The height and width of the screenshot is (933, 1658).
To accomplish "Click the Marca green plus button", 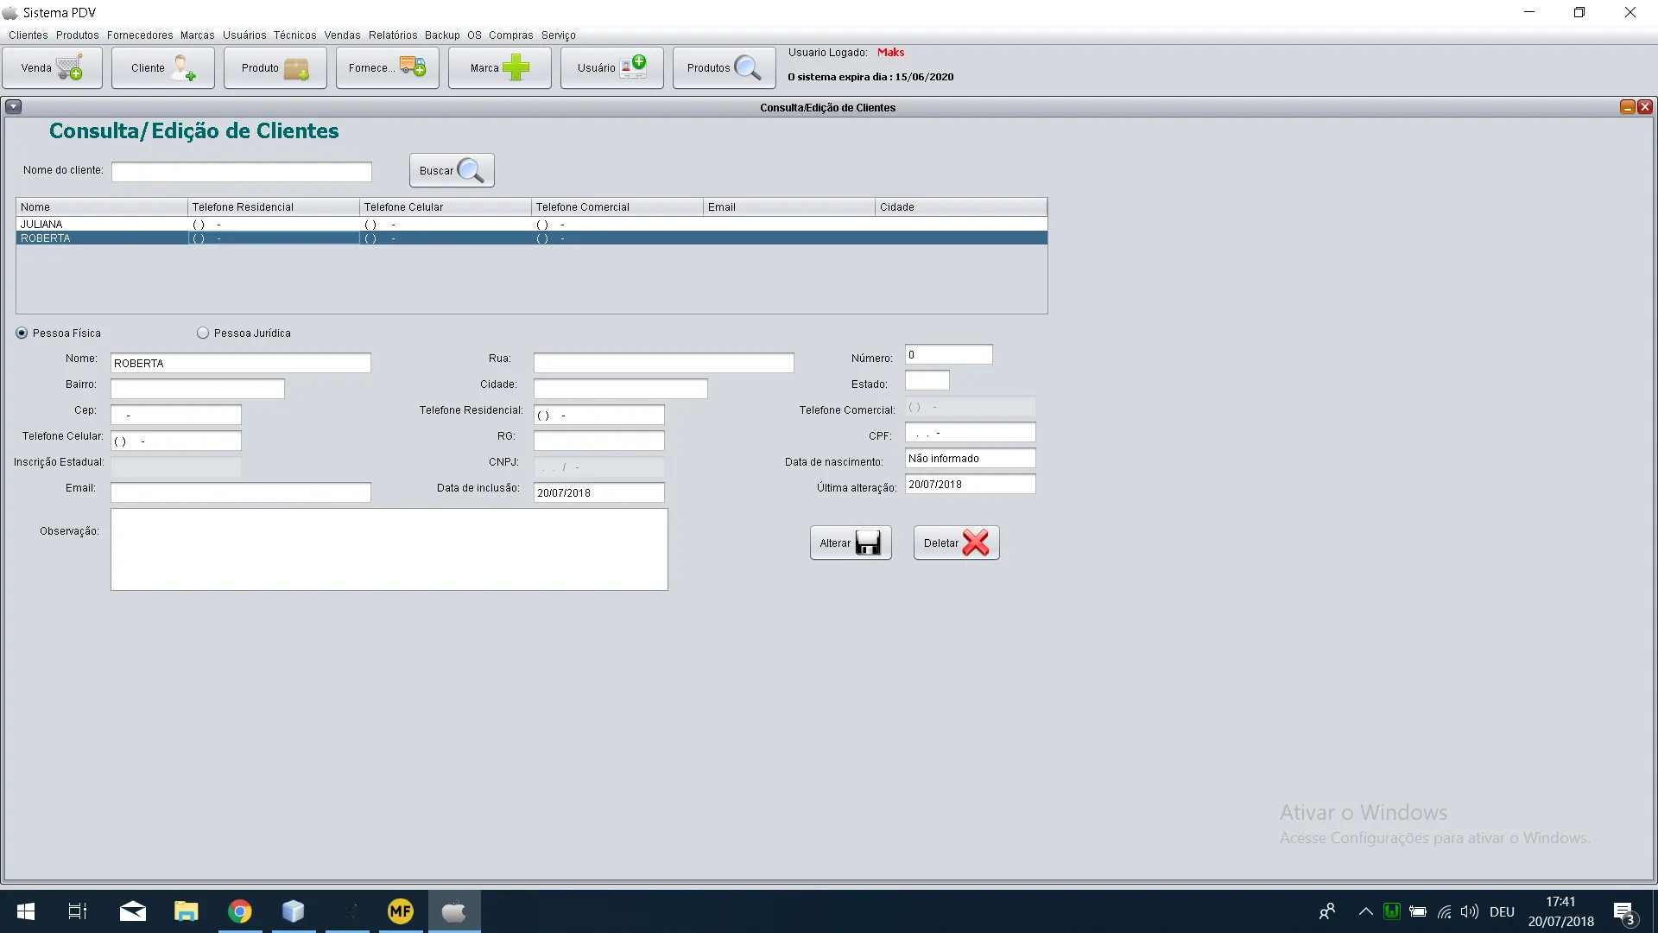I will pyautogui.click(x=499, y=68).
